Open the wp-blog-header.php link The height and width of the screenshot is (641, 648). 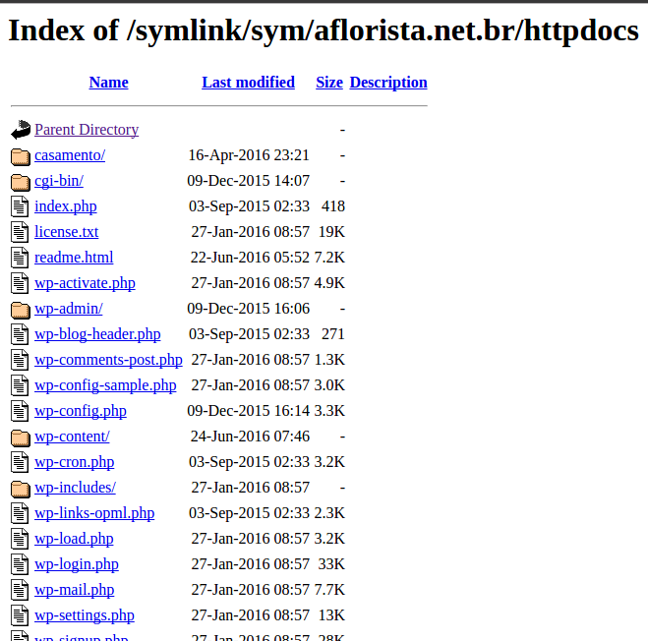coord(97,334)
